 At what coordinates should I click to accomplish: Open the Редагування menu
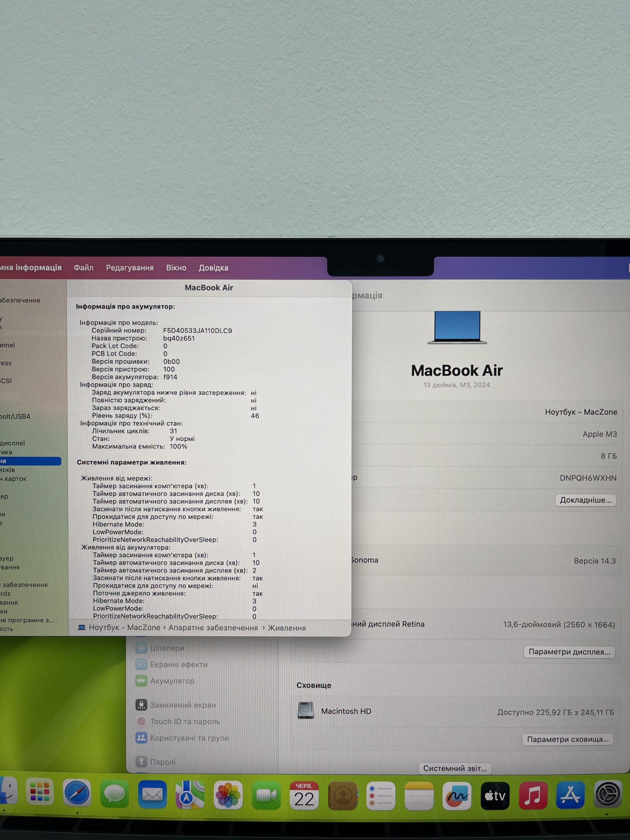click(130, 268)
